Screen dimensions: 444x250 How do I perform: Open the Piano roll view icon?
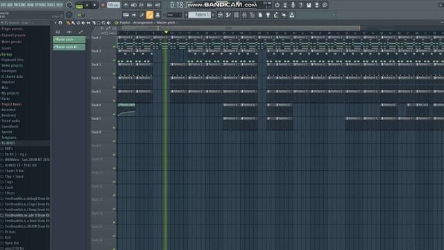coord(228,15)
